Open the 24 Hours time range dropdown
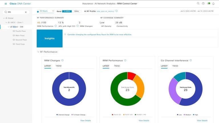 click(x=46, y=11)
